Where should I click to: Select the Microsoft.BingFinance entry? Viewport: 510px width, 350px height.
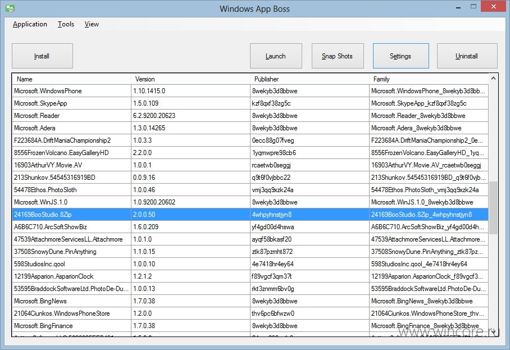point(250,326)
